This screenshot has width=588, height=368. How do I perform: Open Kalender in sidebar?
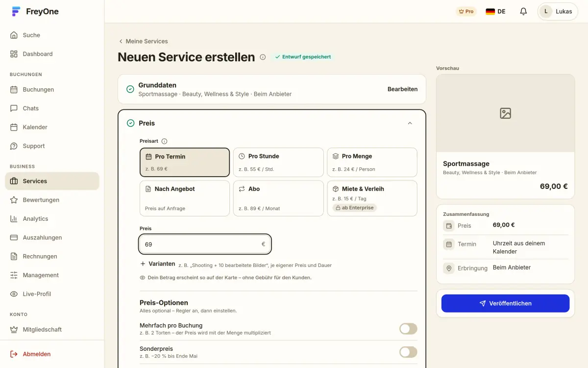(x=52, y=127)
